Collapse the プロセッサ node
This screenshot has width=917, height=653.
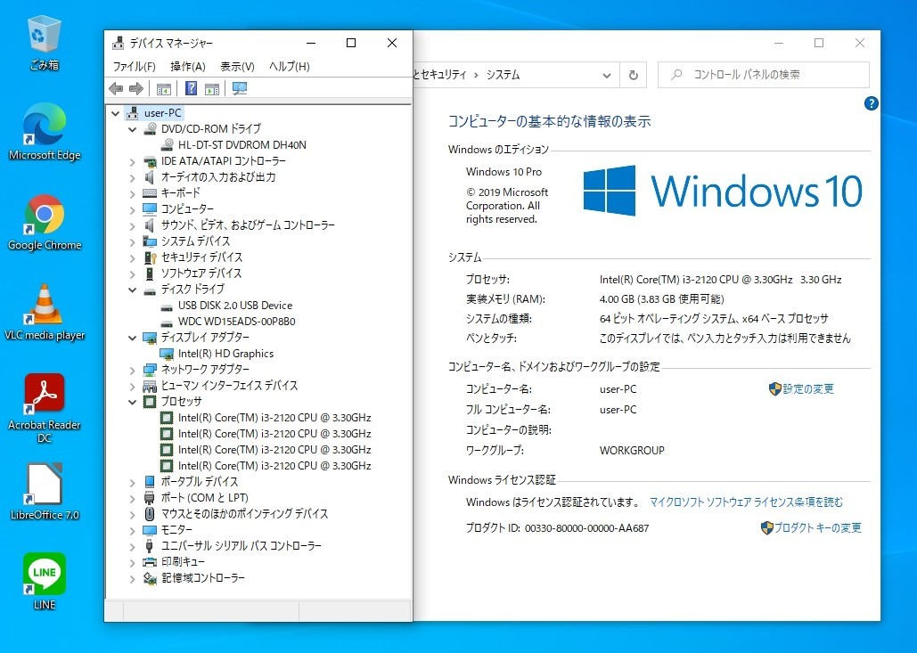tap(132, 402)
